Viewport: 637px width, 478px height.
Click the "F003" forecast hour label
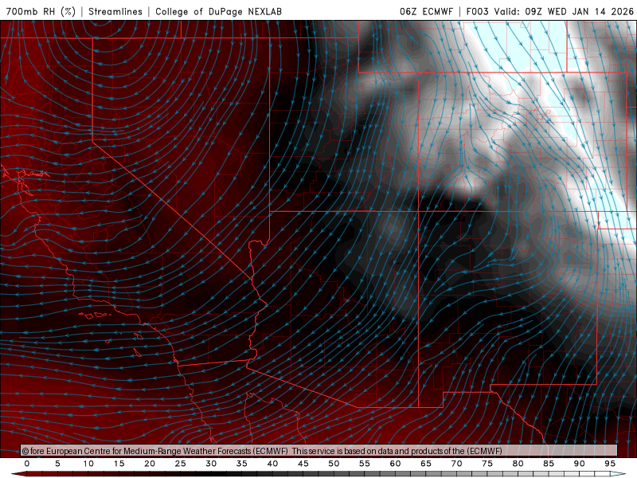click(x=477, y=11)
